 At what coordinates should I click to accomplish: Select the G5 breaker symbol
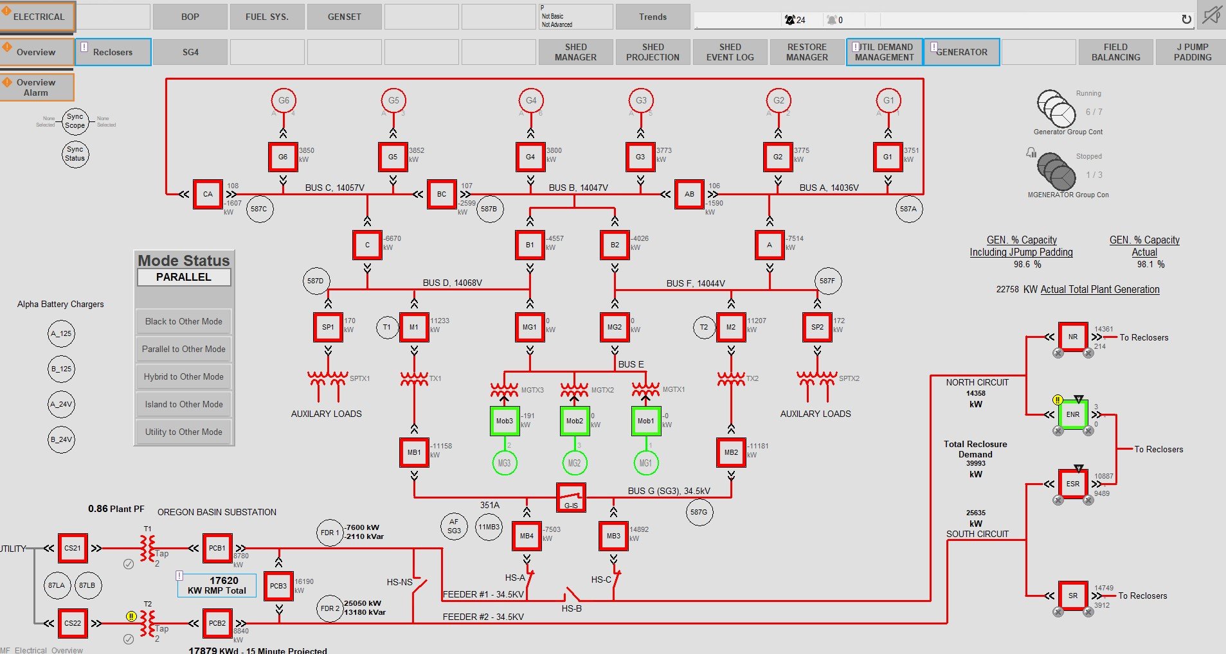point(393,157)
